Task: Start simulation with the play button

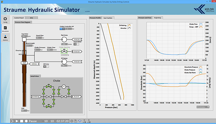Action: click(x=17, y=121)
